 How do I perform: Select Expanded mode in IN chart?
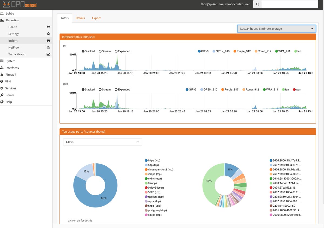tap(122, 51)
